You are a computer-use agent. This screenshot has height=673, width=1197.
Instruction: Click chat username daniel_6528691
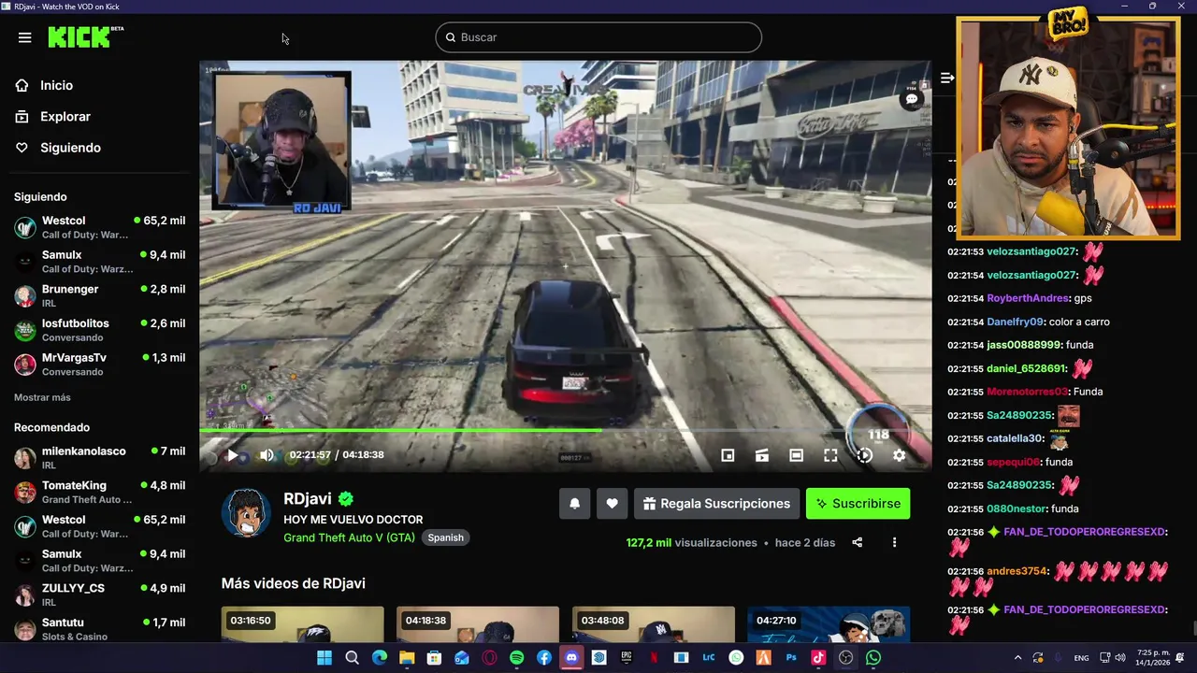pos(1026,368)
